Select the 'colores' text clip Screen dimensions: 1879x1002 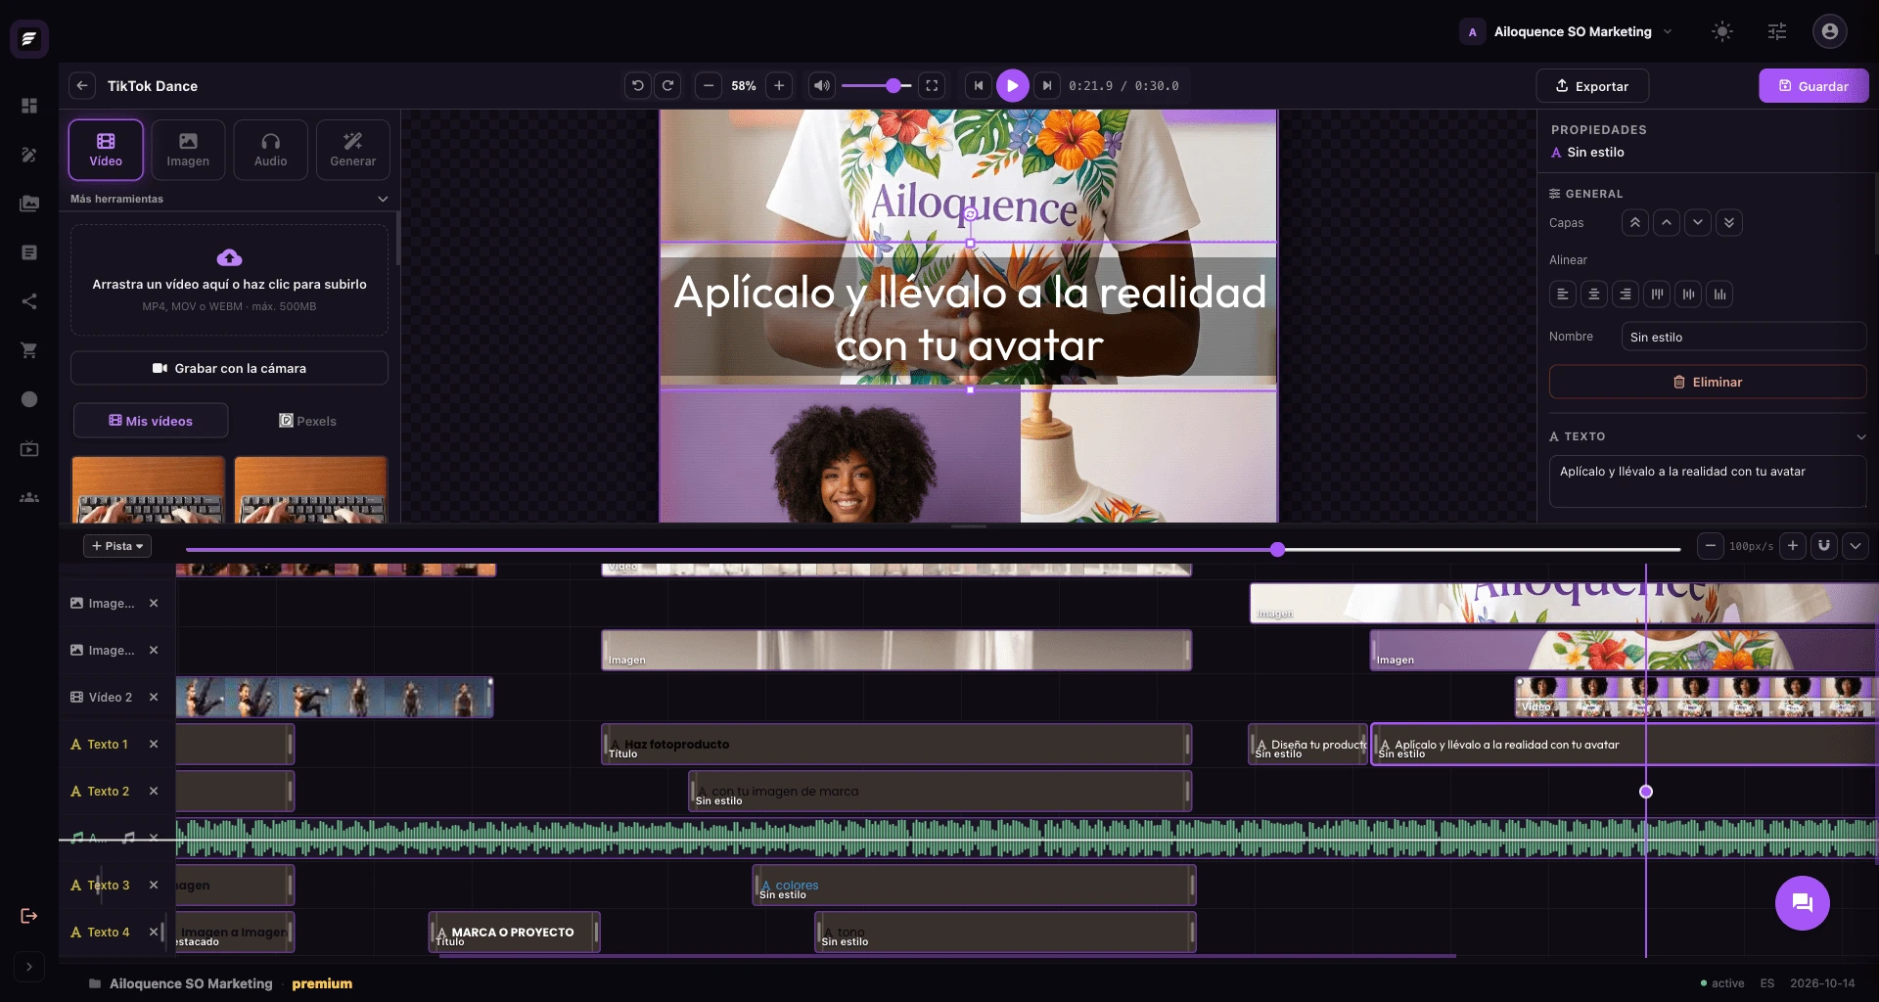[x=974, y=886]
